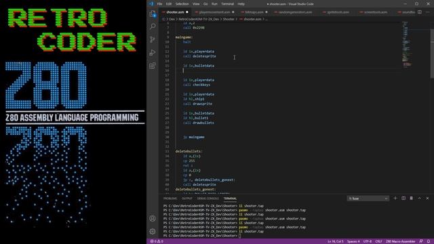Click 'Ln 16, Col 5' in status bar
Screen dimensions: 434x244
(335, 241)
